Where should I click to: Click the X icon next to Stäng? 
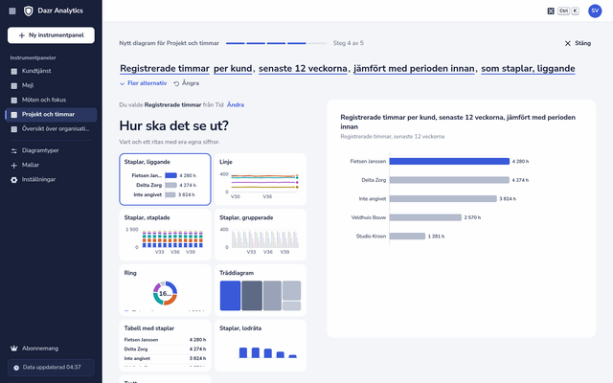pos(568,43)
